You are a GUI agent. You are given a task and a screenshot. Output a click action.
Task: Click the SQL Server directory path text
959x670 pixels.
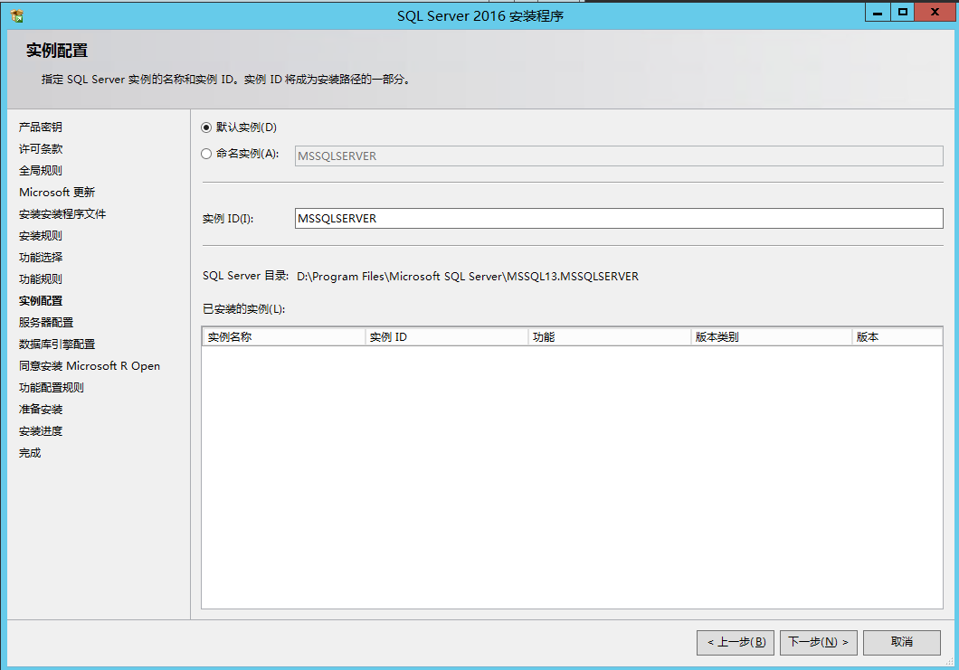pyautogui.click(x=467, y=277)
